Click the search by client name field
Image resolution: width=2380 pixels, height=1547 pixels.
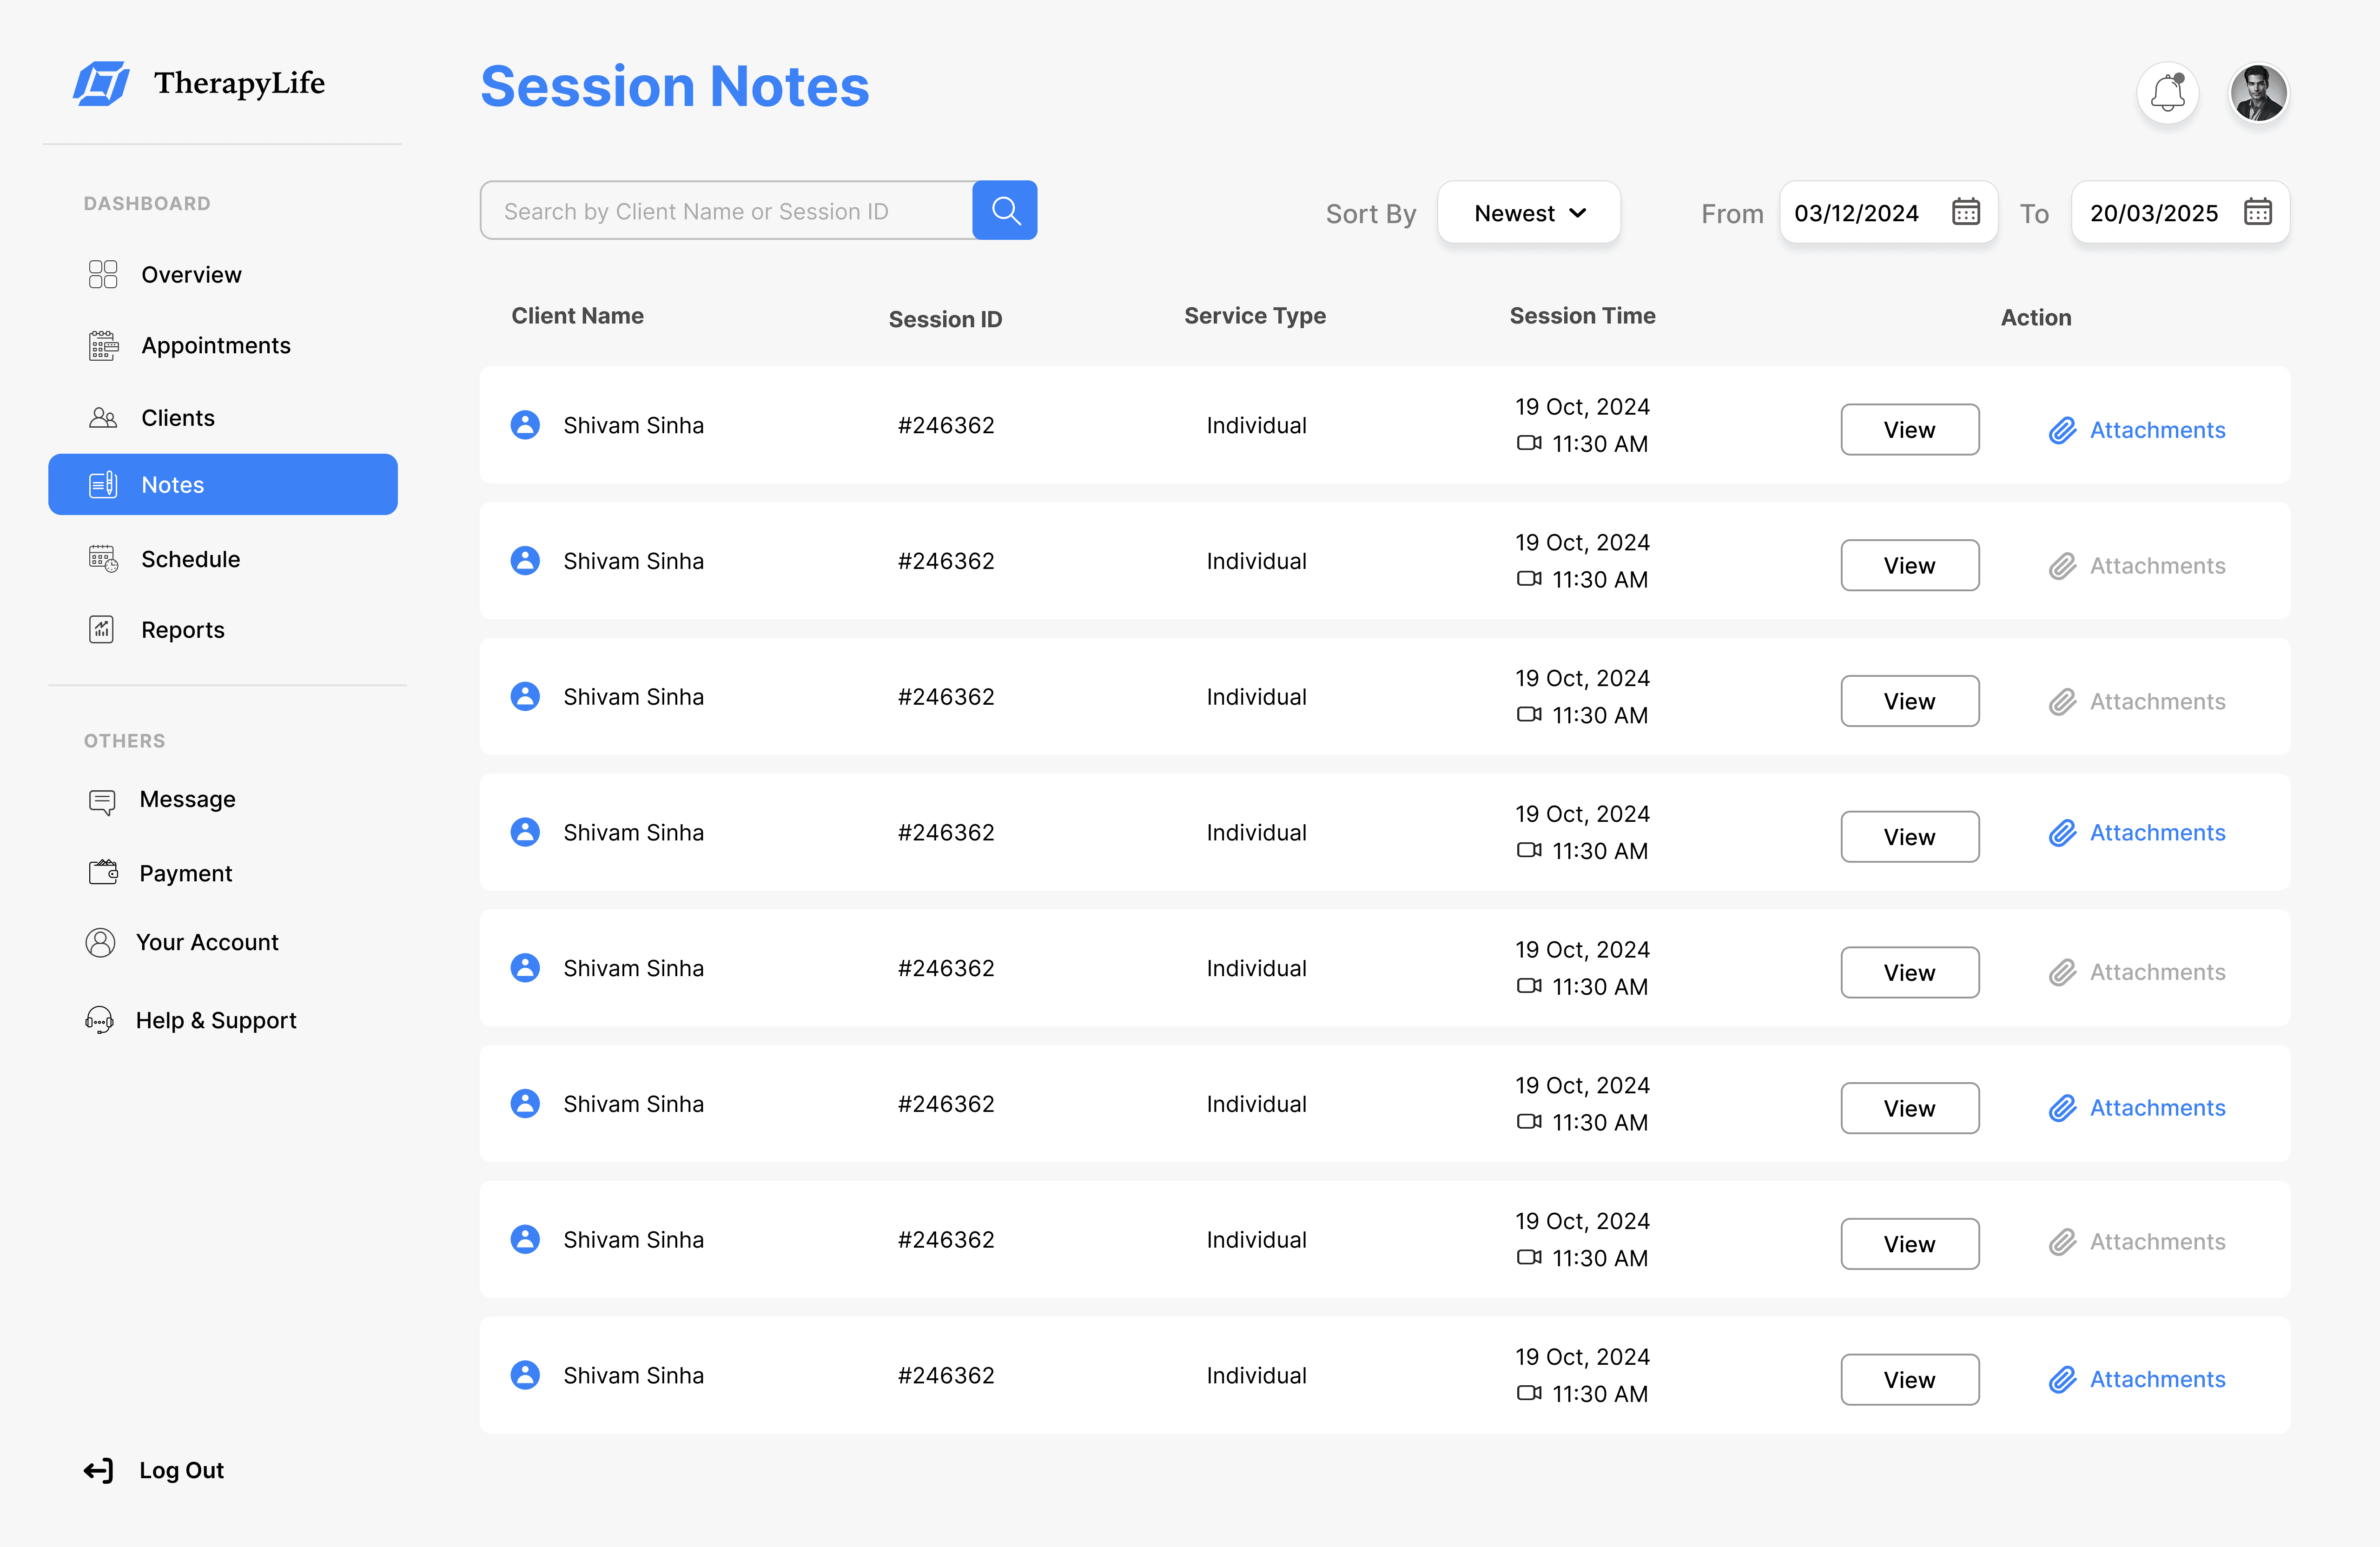pyautogui.click(x=727, y=210)
